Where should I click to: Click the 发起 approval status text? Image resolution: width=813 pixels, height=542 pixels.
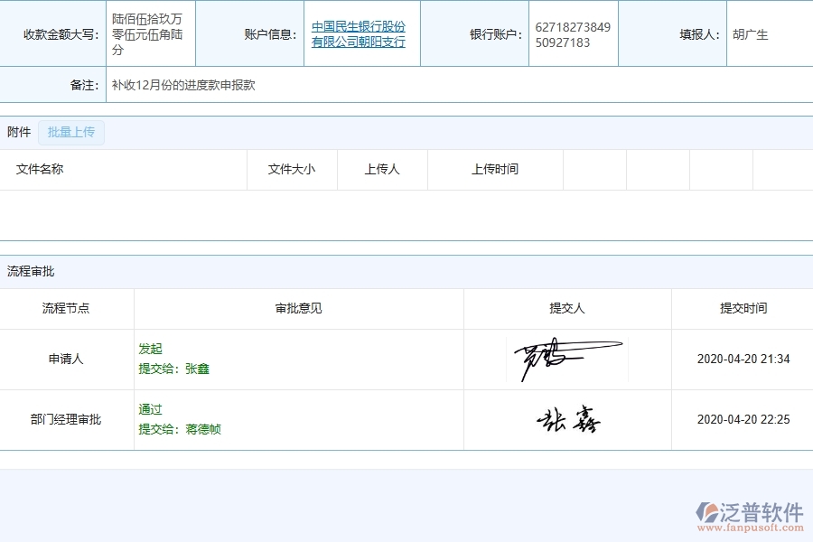(x=151, y=349)
